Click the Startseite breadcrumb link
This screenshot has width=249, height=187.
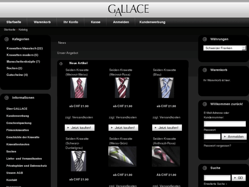(x=10, y=30)
